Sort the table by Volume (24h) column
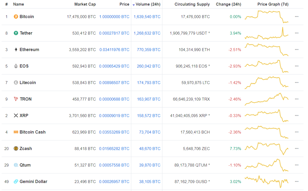 click(x=148, y=4)
